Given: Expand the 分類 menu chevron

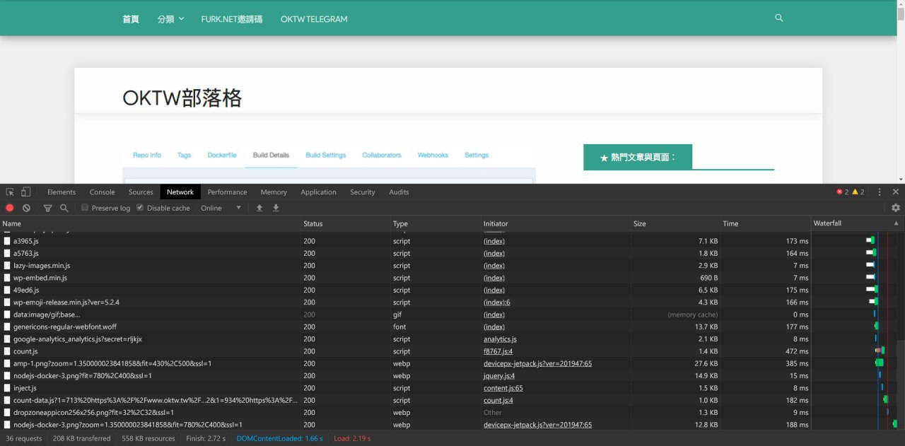Looking at the screenshot, I should tap(181, 18).
